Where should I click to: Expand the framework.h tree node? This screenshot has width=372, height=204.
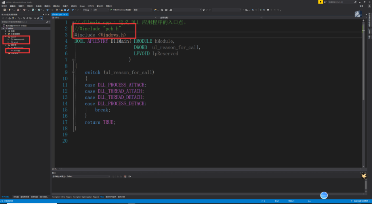point(8,40)
